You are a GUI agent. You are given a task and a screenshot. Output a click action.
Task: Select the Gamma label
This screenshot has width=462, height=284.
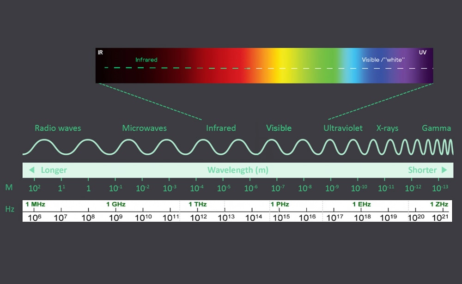pos(436,128)
